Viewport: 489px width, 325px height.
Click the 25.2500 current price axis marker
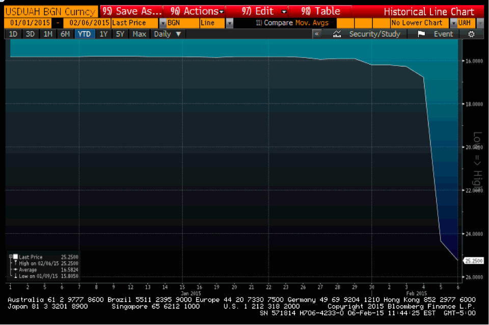coord(473,261)
